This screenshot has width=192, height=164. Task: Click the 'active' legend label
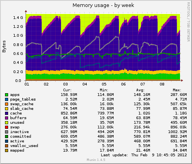point(17,141)
